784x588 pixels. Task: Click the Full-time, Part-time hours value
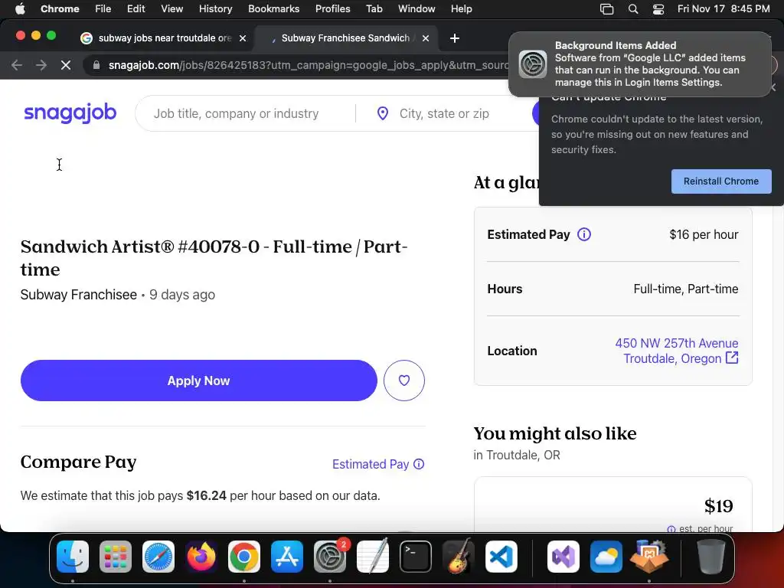685,289
